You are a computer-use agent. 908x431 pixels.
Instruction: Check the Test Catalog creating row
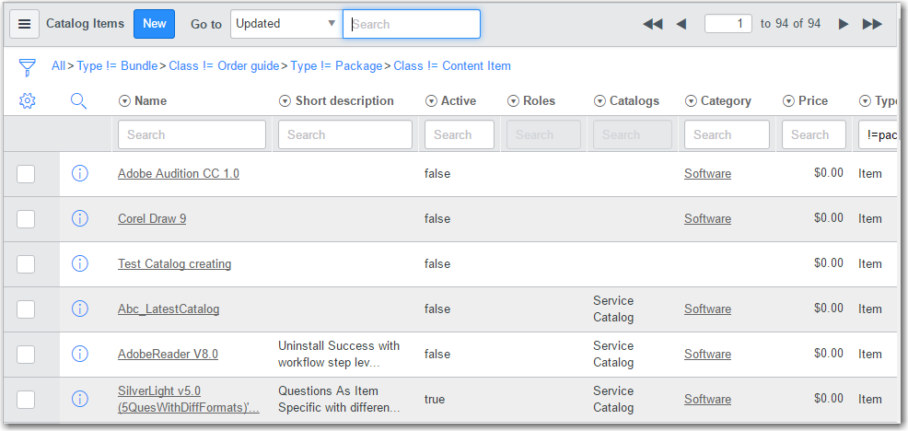tap(26, 264)
